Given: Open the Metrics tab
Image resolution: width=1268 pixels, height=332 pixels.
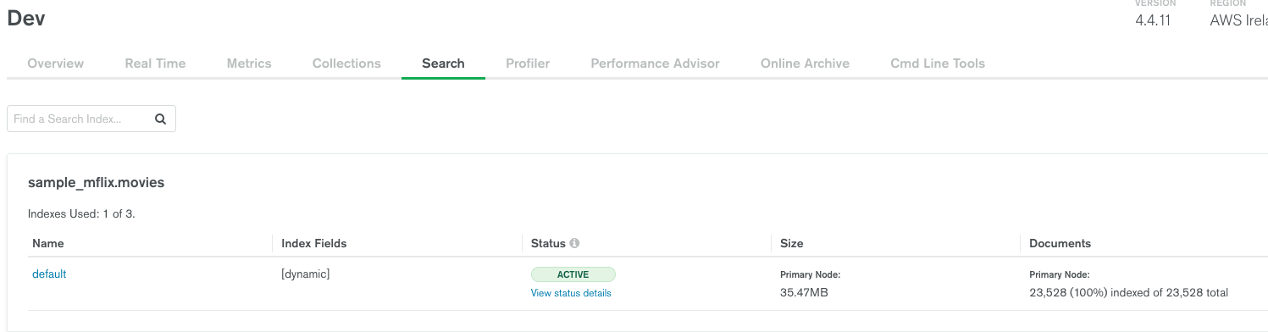Looking at the screenshot, I should (x=249, y=64).
